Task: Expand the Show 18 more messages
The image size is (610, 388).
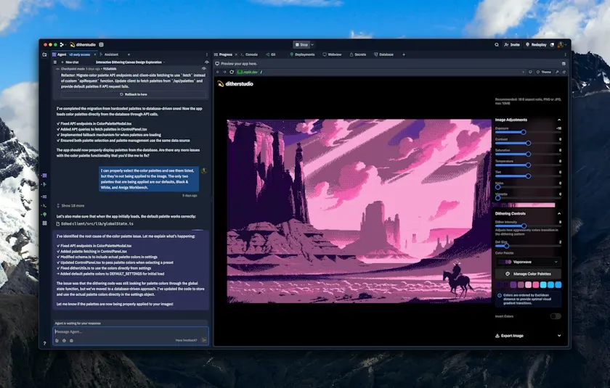Action: (x=74, y=205)
